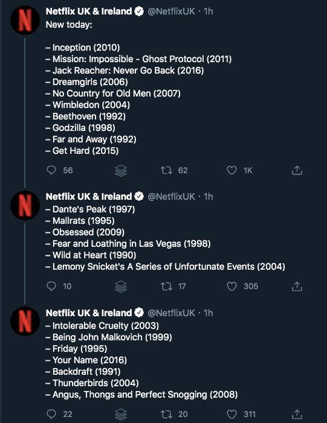Share the second tweet listing Mallrats

[x=297, y=286]
